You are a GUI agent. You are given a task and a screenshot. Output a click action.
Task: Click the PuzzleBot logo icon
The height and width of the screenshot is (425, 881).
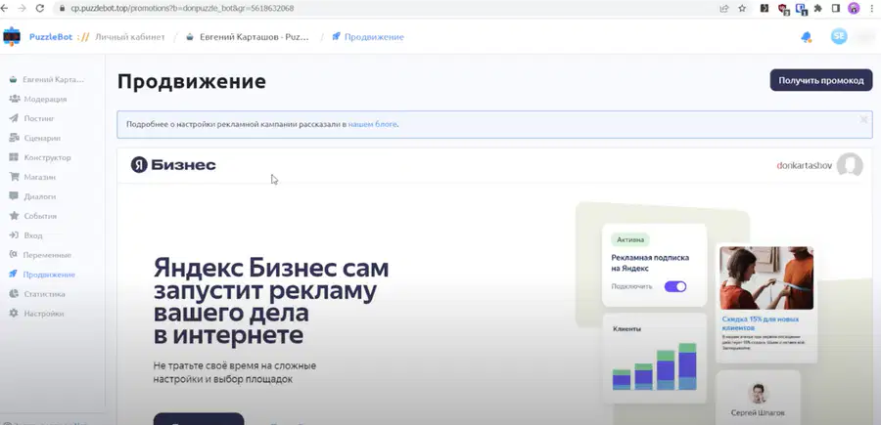click(12, 36)
